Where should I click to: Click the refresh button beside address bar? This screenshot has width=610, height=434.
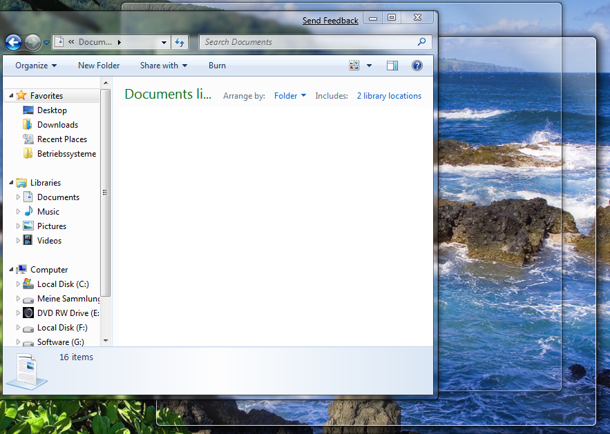pyautogui.click(x=180, y=42)
